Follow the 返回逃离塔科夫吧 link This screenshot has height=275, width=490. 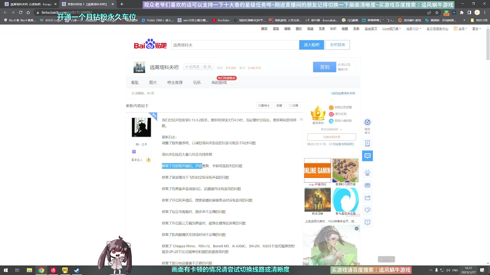point(343,93)
